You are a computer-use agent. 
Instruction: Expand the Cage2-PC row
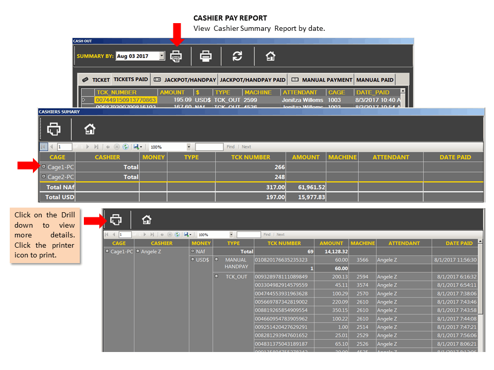coord(44,176)
